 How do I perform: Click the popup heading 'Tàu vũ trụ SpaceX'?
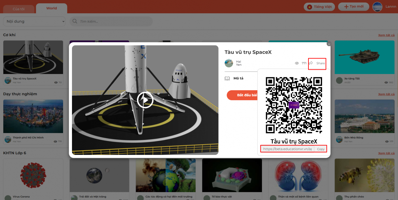click(x=248, y=52)
